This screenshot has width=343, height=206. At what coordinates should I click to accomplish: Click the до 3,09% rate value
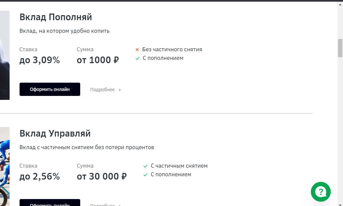pyautogui.click(x=39, y=60)
